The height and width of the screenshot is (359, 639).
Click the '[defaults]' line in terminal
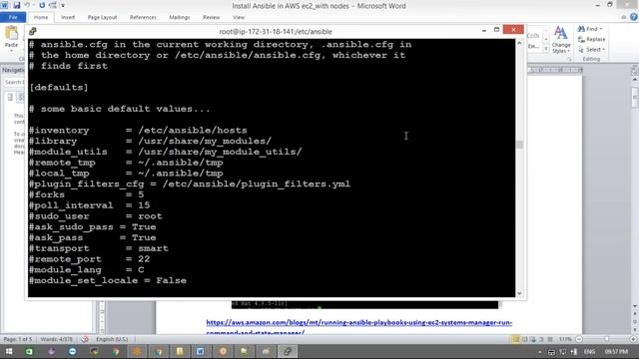click(59, 87)
